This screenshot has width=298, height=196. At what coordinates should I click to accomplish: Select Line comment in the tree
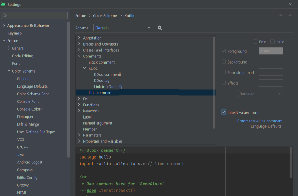(x=145, y=92)
